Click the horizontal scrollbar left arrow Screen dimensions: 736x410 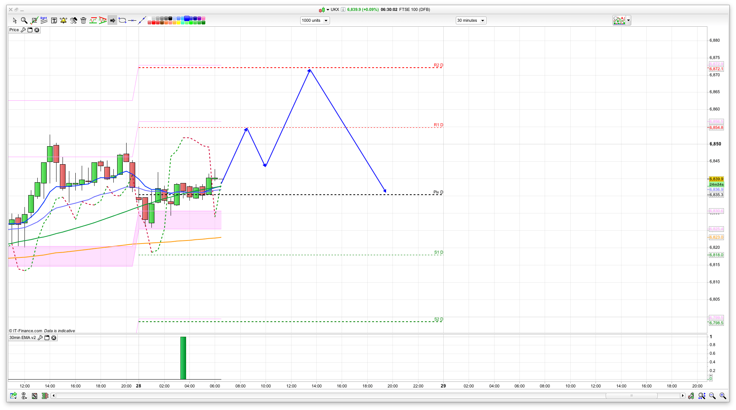(53, 395)
